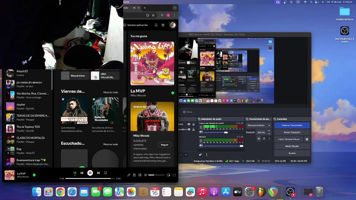356x200 pixels.
Task: Add a new scene transition plus icon
Action: [259, 139]
